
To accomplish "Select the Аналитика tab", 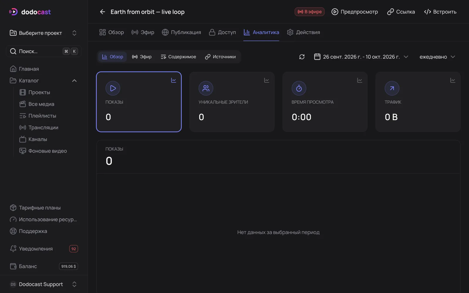I will click(x=261, y=32).
